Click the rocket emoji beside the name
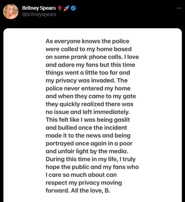This screenshot has height=202, width=185. (66, 8)
